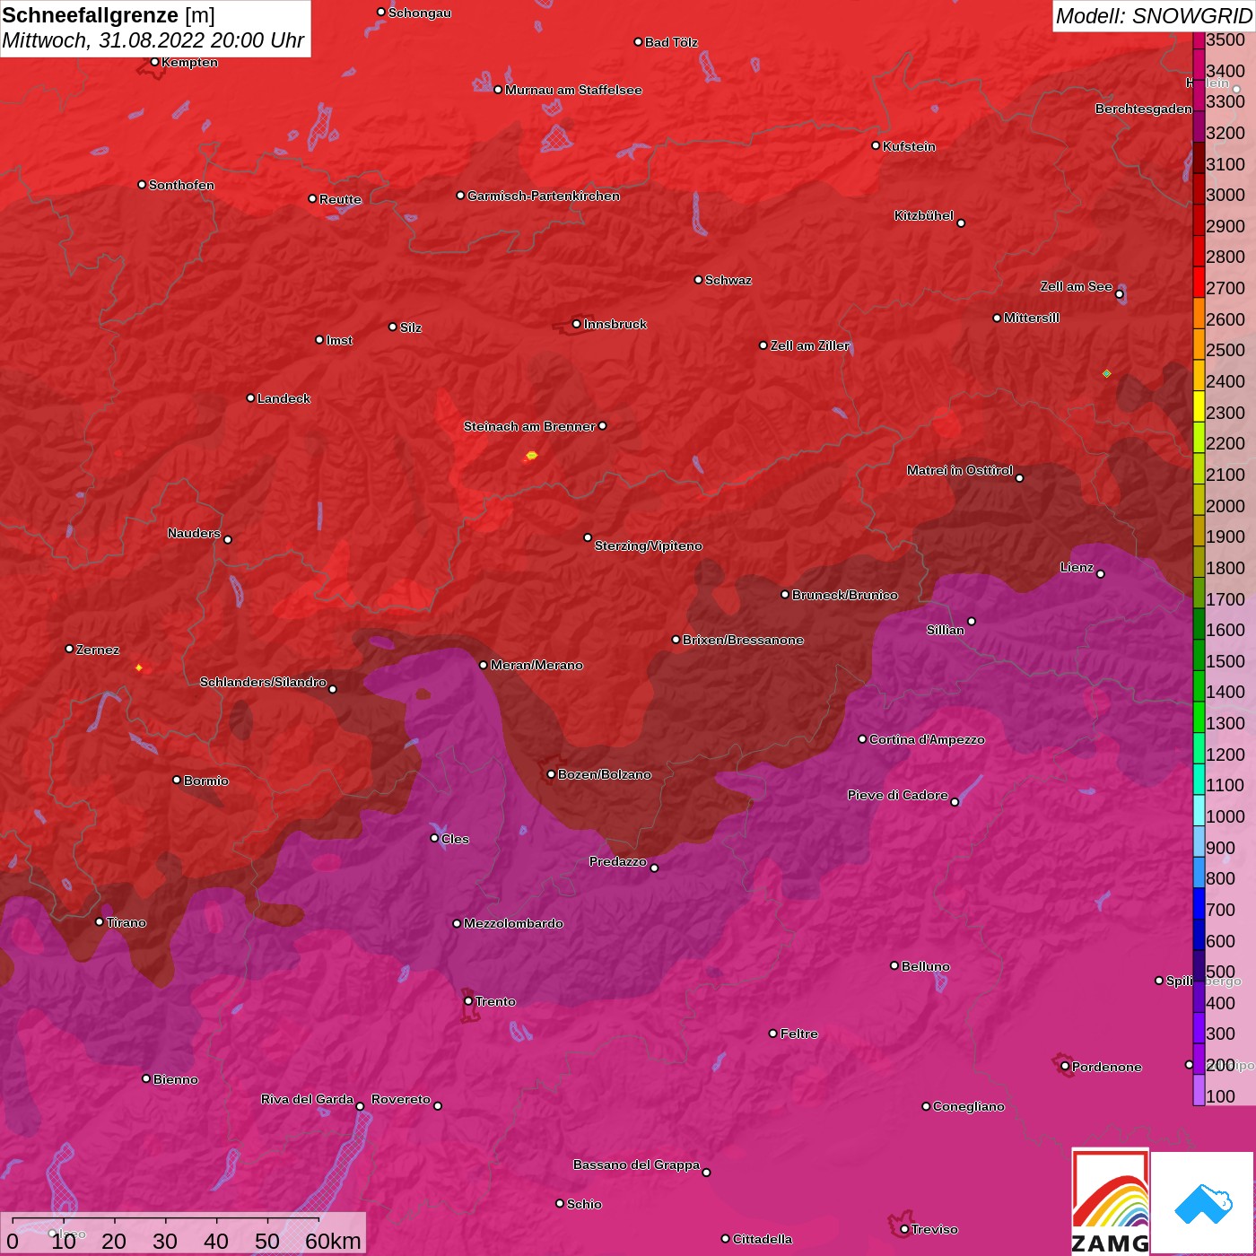Viewport: 1256px width, 1256px height.
Task: Click the "Sterzing/Vipiteno" label
Action: coord(649,545)
